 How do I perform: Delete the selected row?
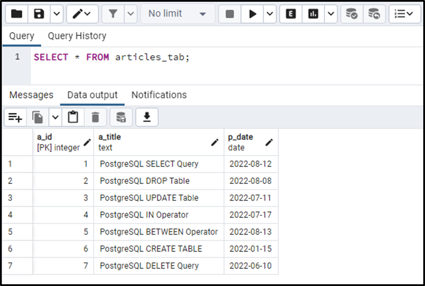95,117
